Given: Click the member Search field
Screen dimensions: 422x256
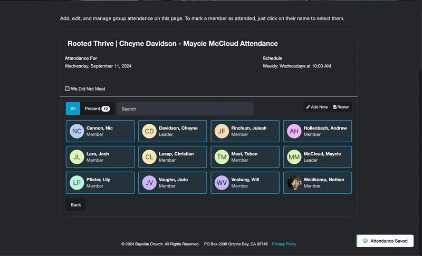Looking at the screenshot, I should [x=185, y=109].
